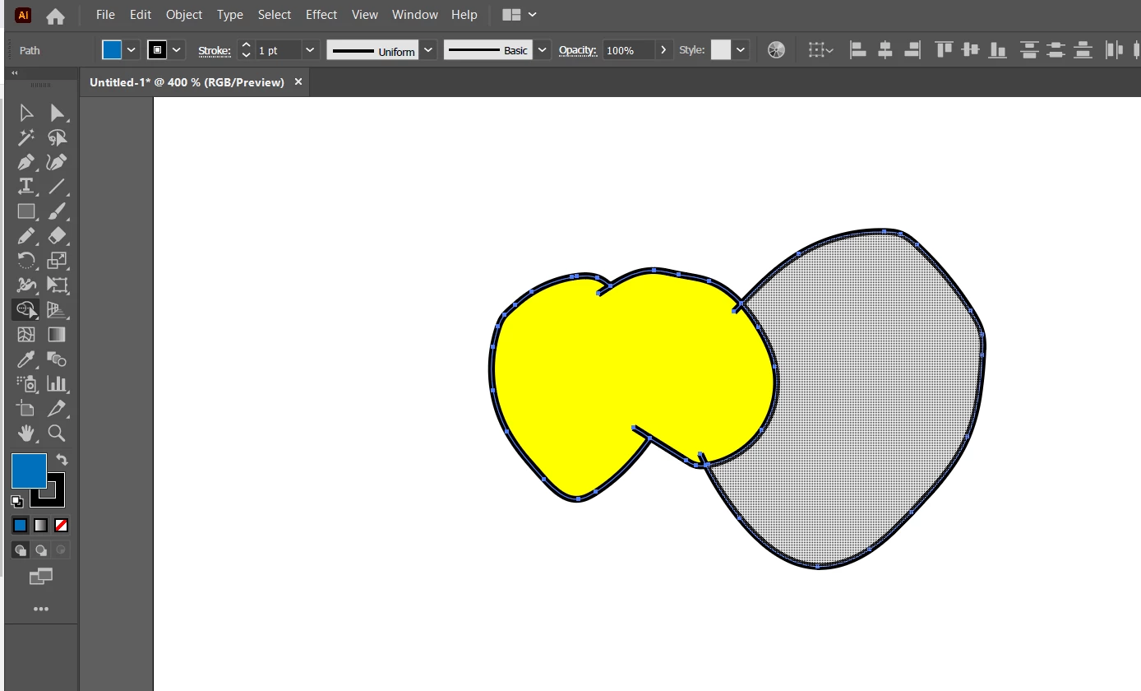Activate the Warp tool

pyautogui.click(x=26, y=285)
